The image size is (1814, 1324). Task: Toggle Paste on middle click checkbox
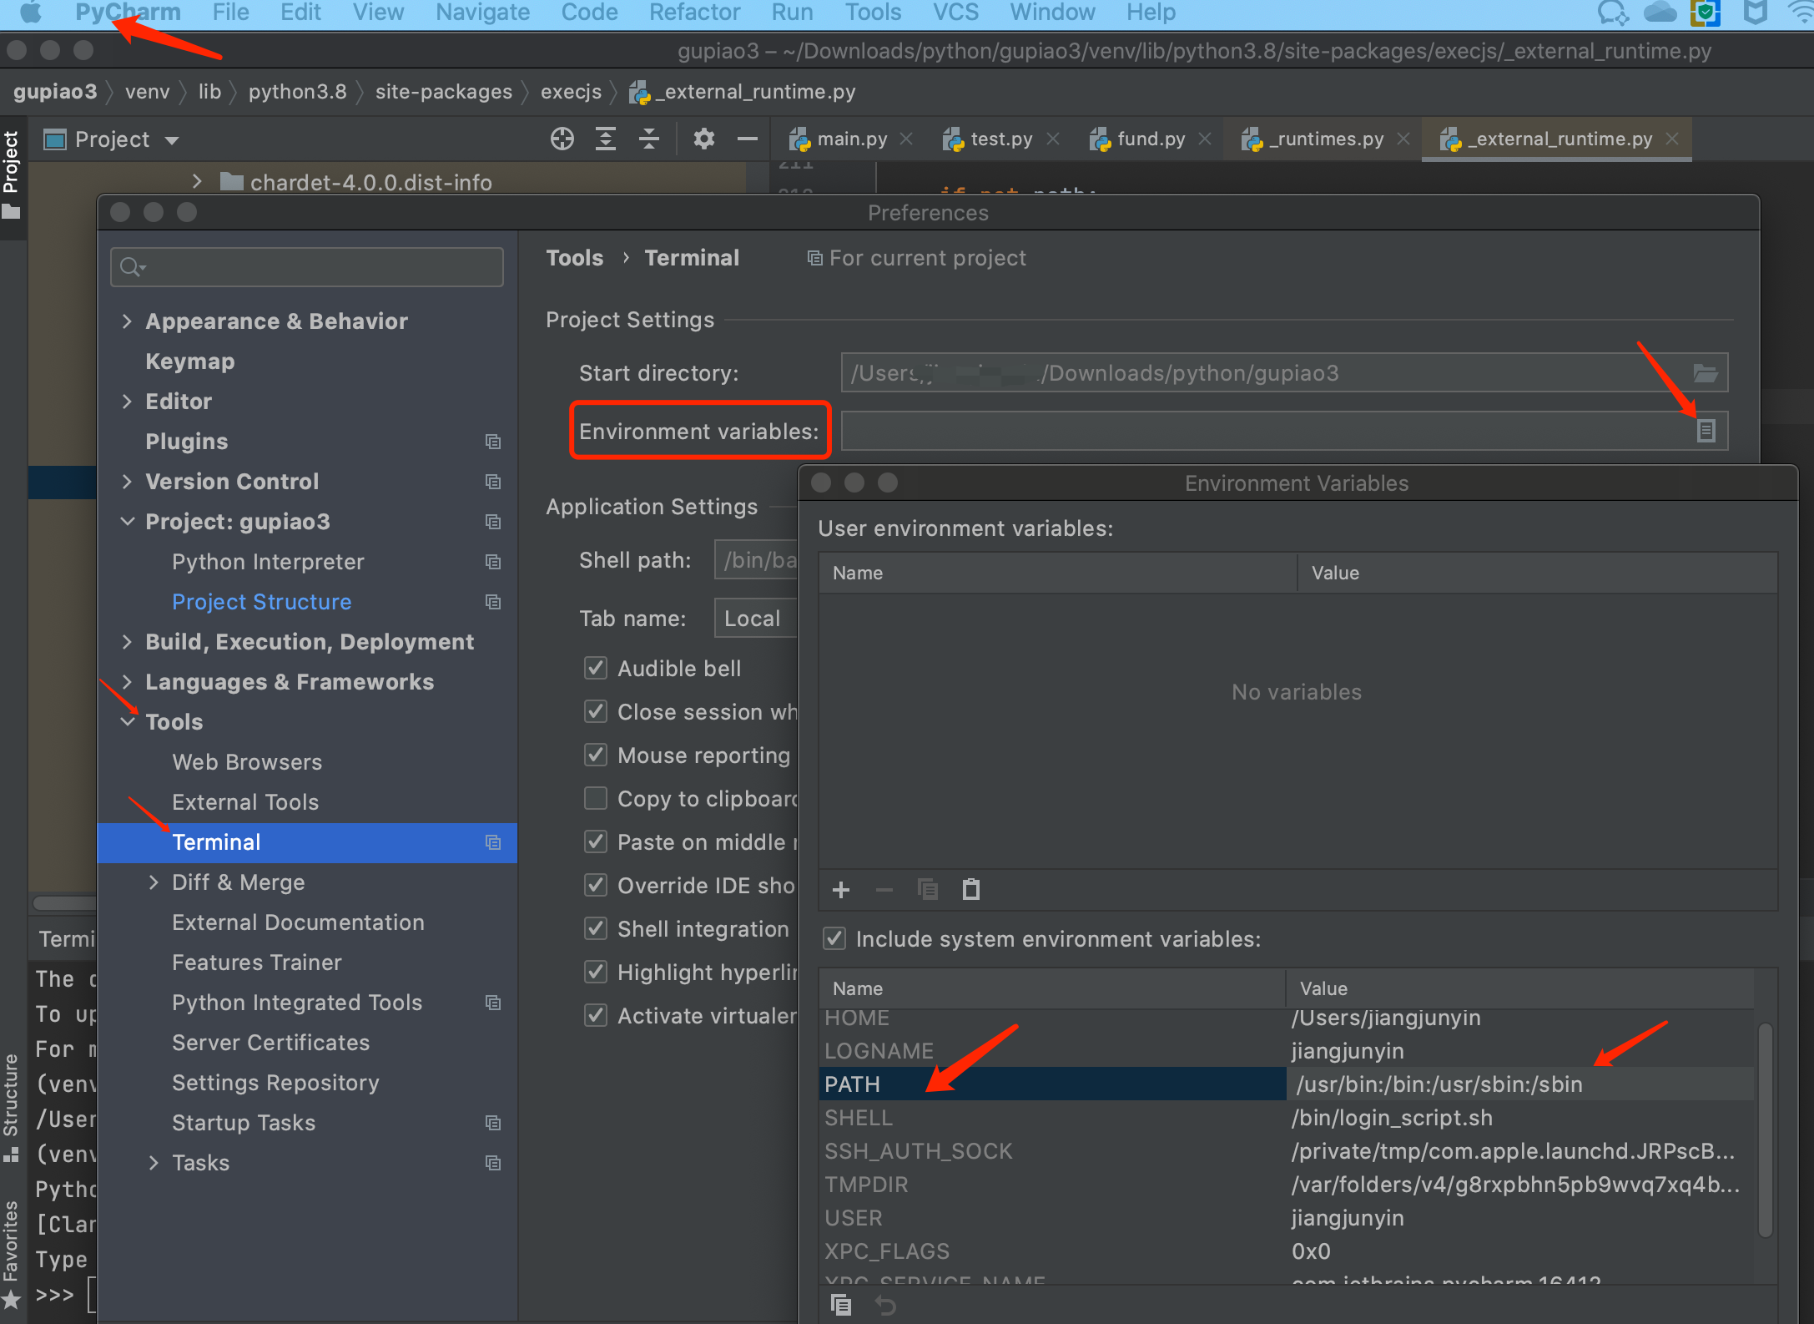[595, 841]
